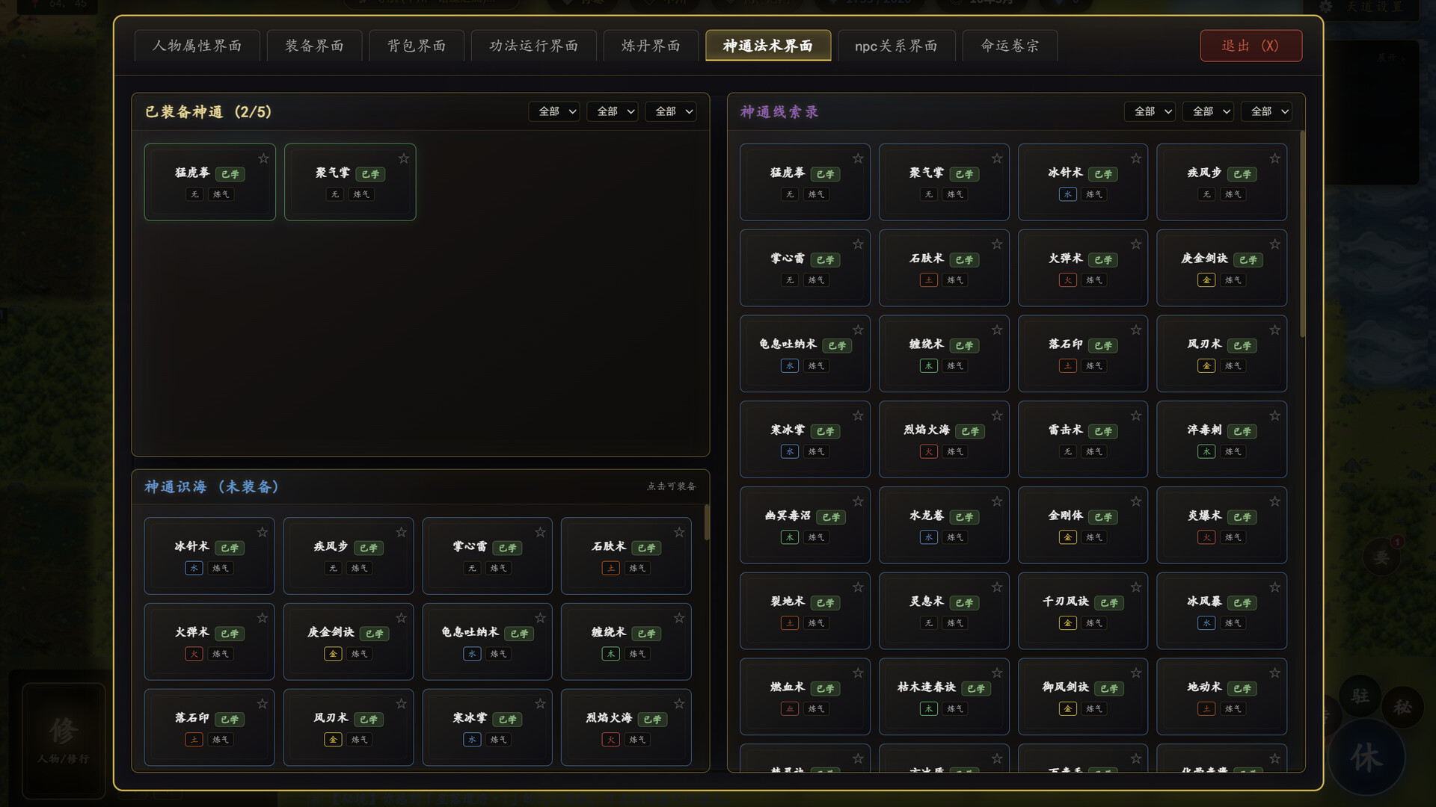This screenshot has width=1436, height=807.
Task: Open second 全部 filter in 已装备神通 header
Action: [613, 111]
